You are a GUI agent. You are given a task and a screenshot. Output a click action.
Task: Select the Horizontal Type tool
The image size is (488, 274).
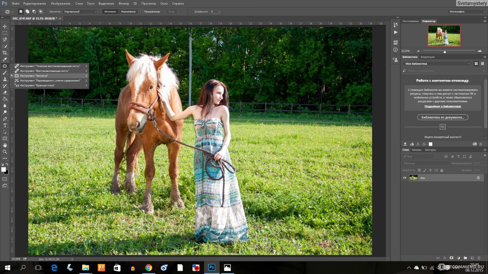[x=5, y=125]
